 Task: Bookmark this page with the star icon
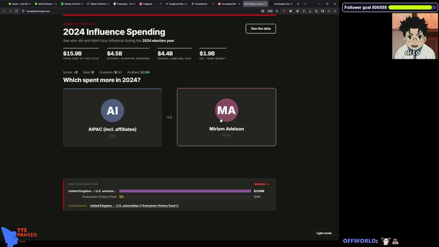(x=277, y=11)
